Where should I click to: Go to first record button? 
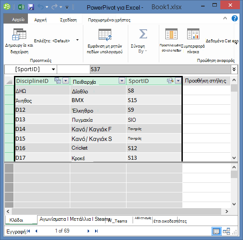point(28,231)
